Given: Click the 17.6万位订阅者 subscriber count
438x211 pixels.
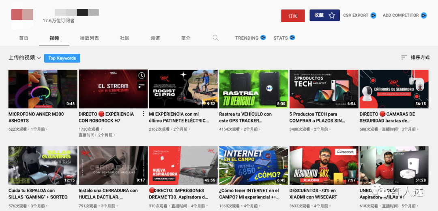Looking at the screenshot, I should point(59,21).
